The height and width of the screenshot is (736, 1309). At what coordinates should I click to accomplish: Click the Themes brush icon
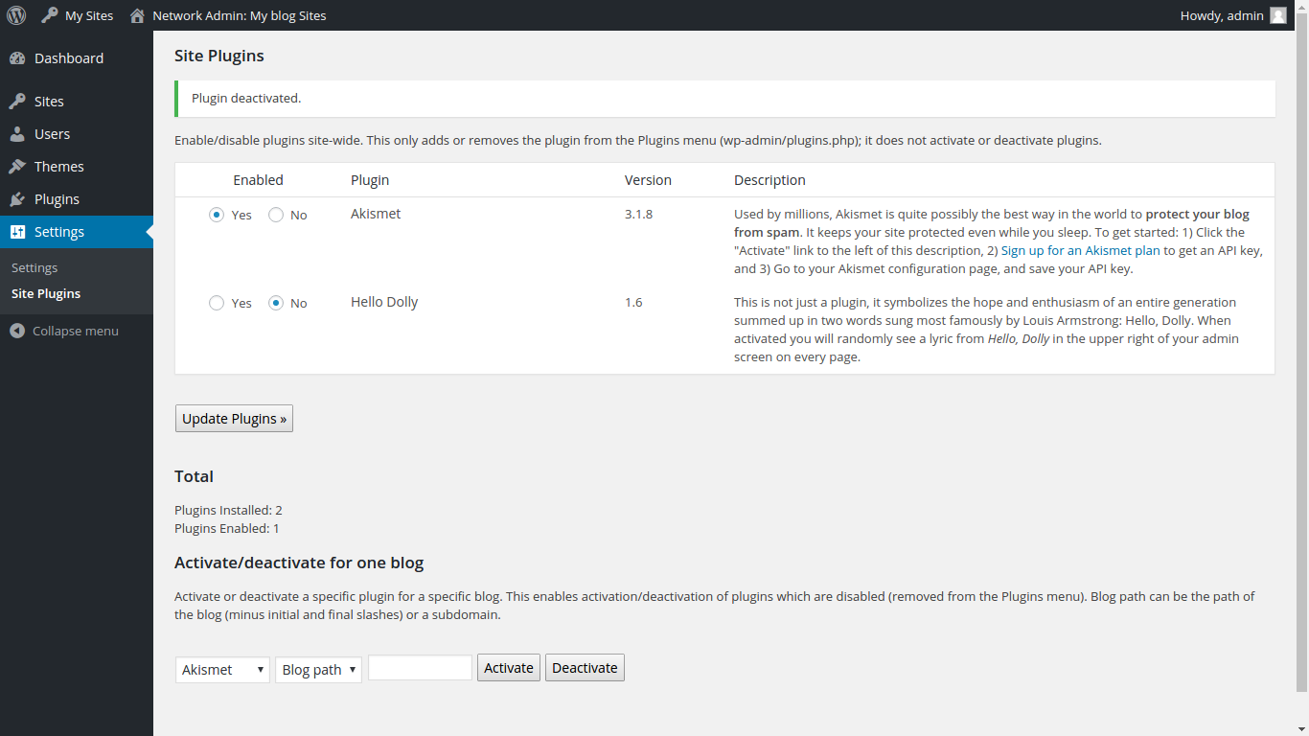[17, 167]
